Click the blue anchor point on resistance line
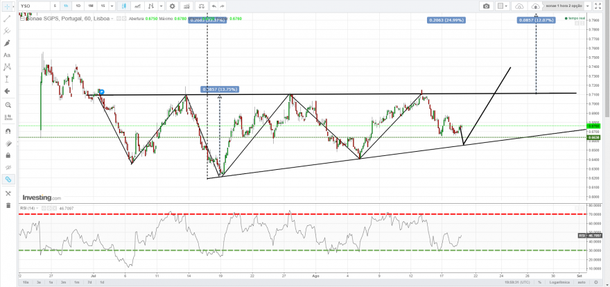 pos(102,92)
